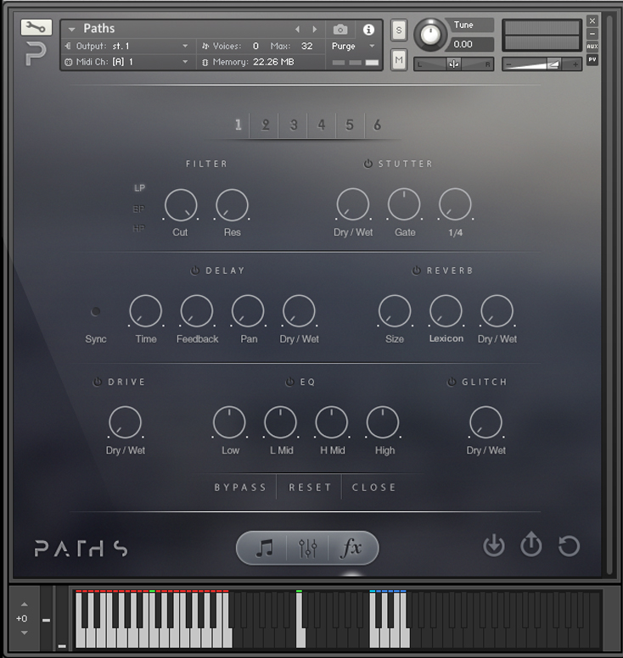Expand the Output st. 1 dropdown
Screen dimensions: 623x658
(x=127, y=46)
